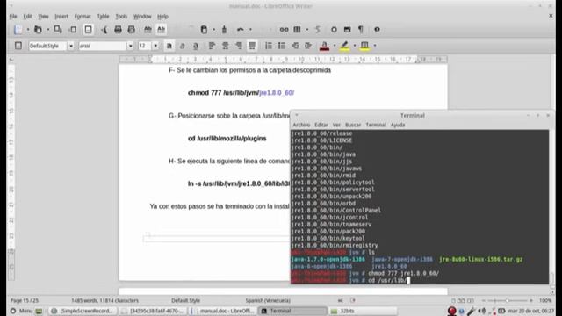Expand the arial font name dropdown
This screenshot has height=316, width=562.
(130, 46)
